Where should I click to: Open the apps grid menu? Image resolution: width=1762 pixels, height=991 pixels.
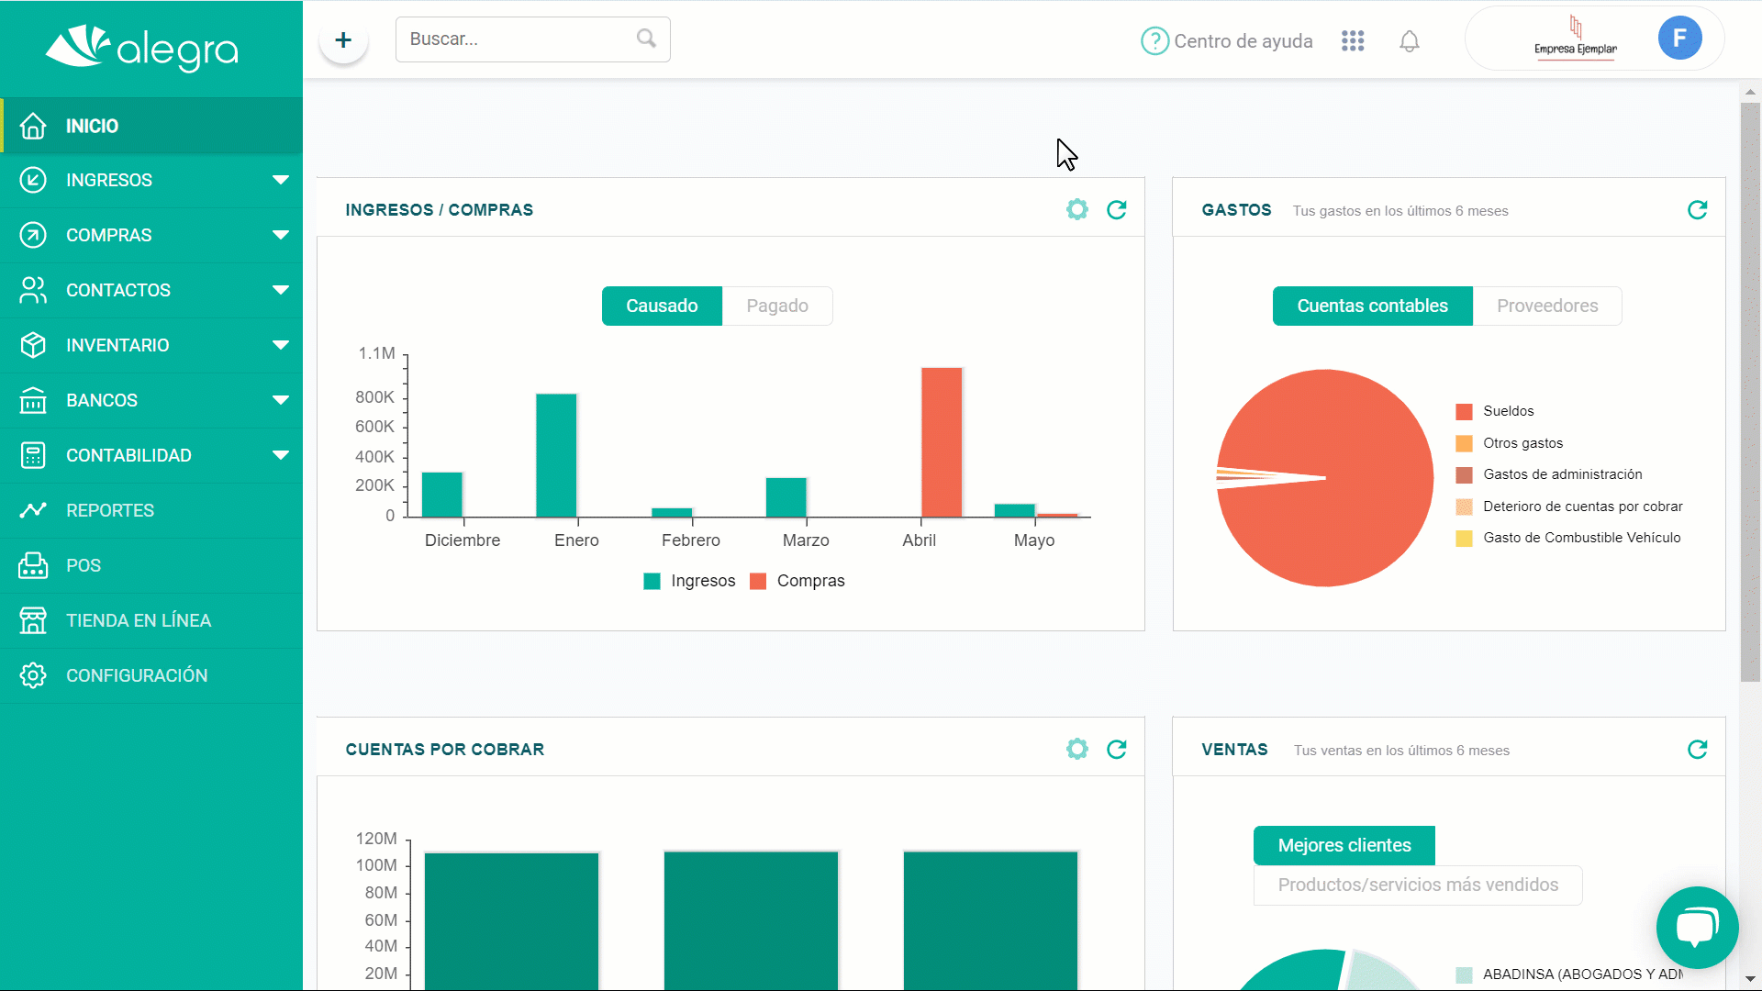coord(1353,41)
